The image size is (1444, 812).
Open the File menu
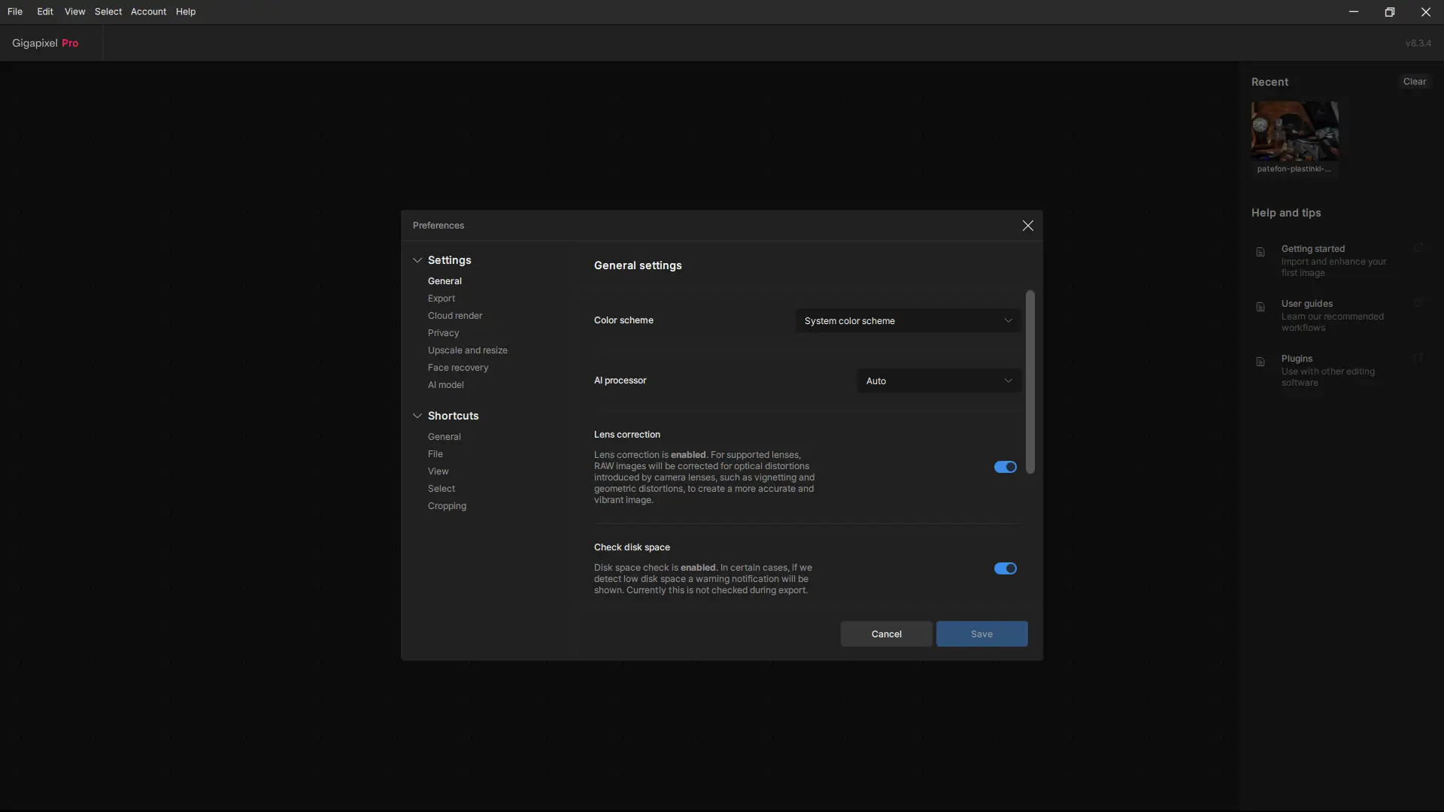point(15,12)
